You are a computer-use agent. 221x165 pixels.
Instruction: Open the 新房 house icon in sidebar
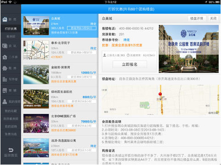click(5, 19)
